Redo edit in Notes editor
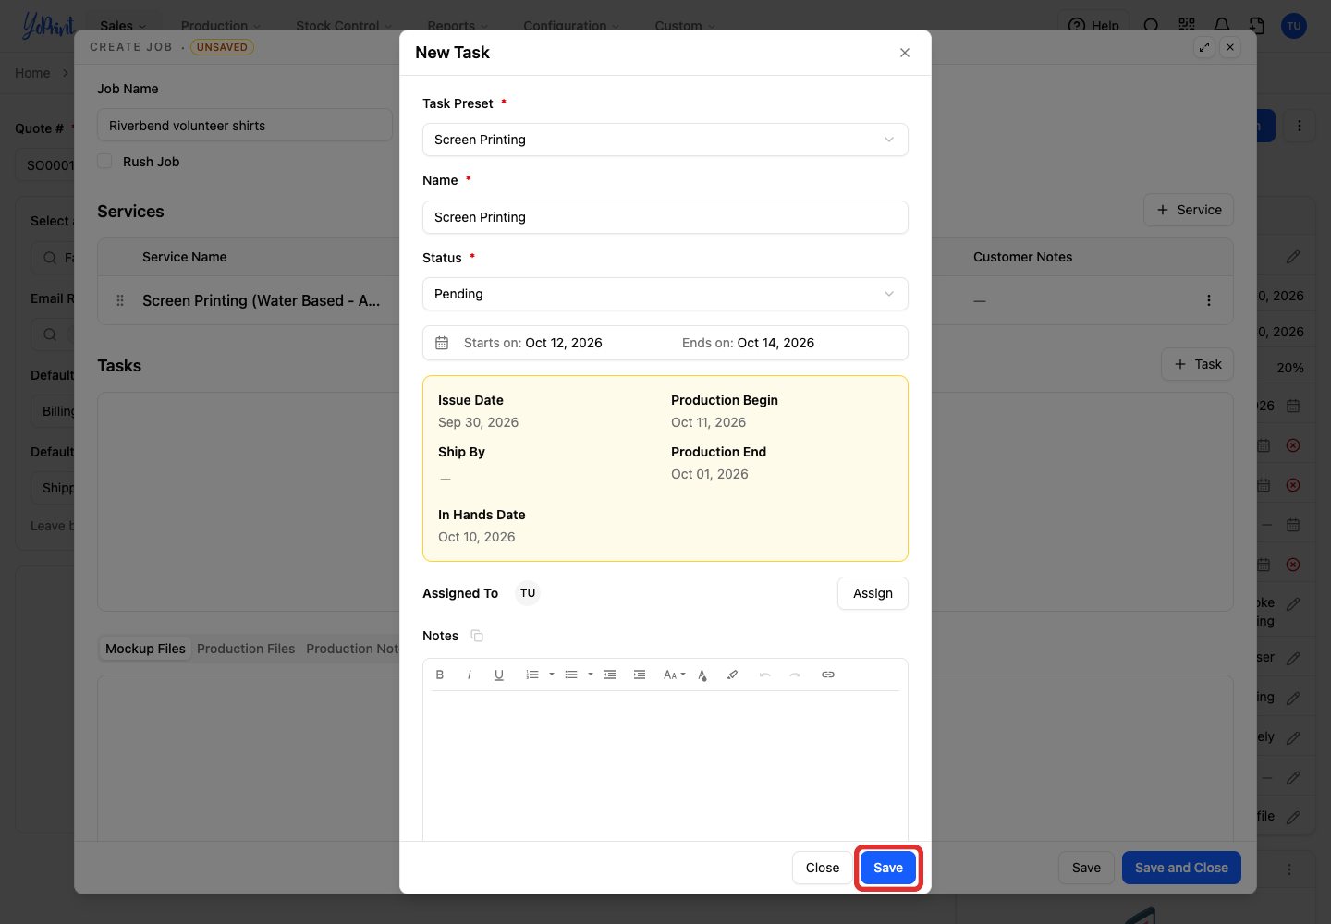This screenshot has height=924, width=1331. (795, 675)
